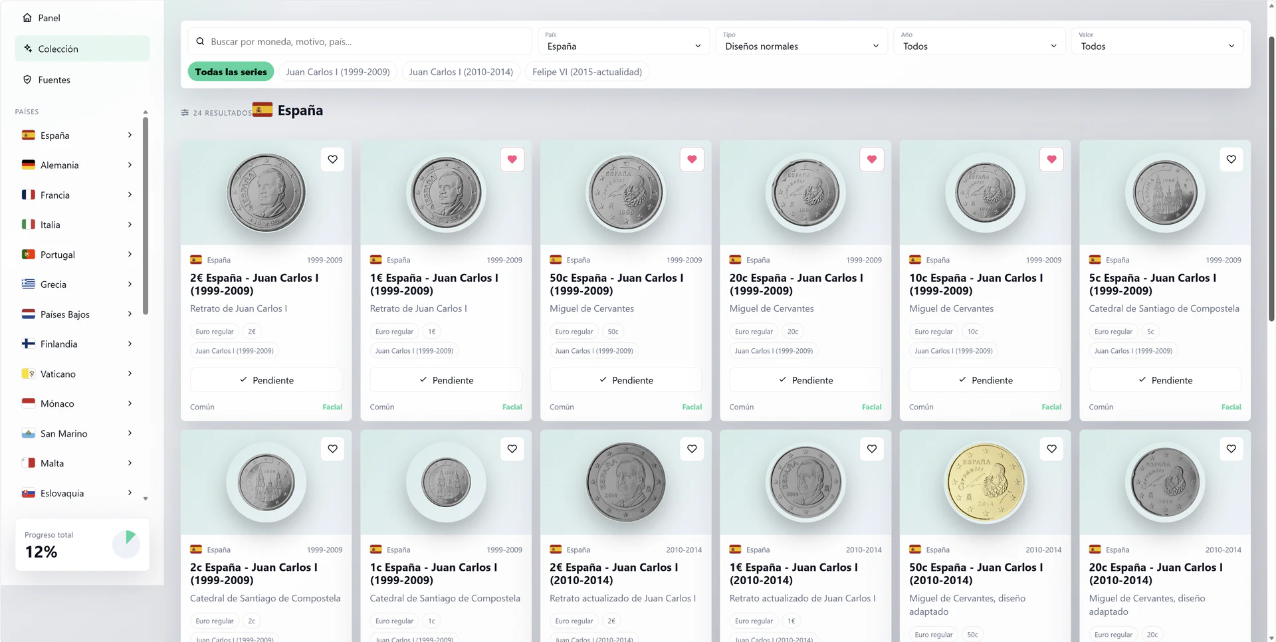Click the search magnifier icon
The image size is (1276, 642).
200,41
